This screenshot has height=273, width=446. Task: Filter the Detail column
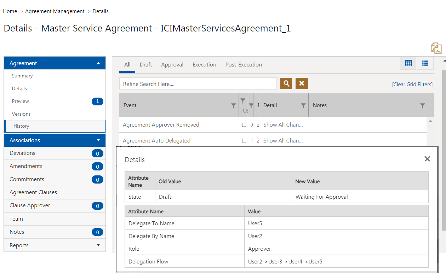(303, 105)
